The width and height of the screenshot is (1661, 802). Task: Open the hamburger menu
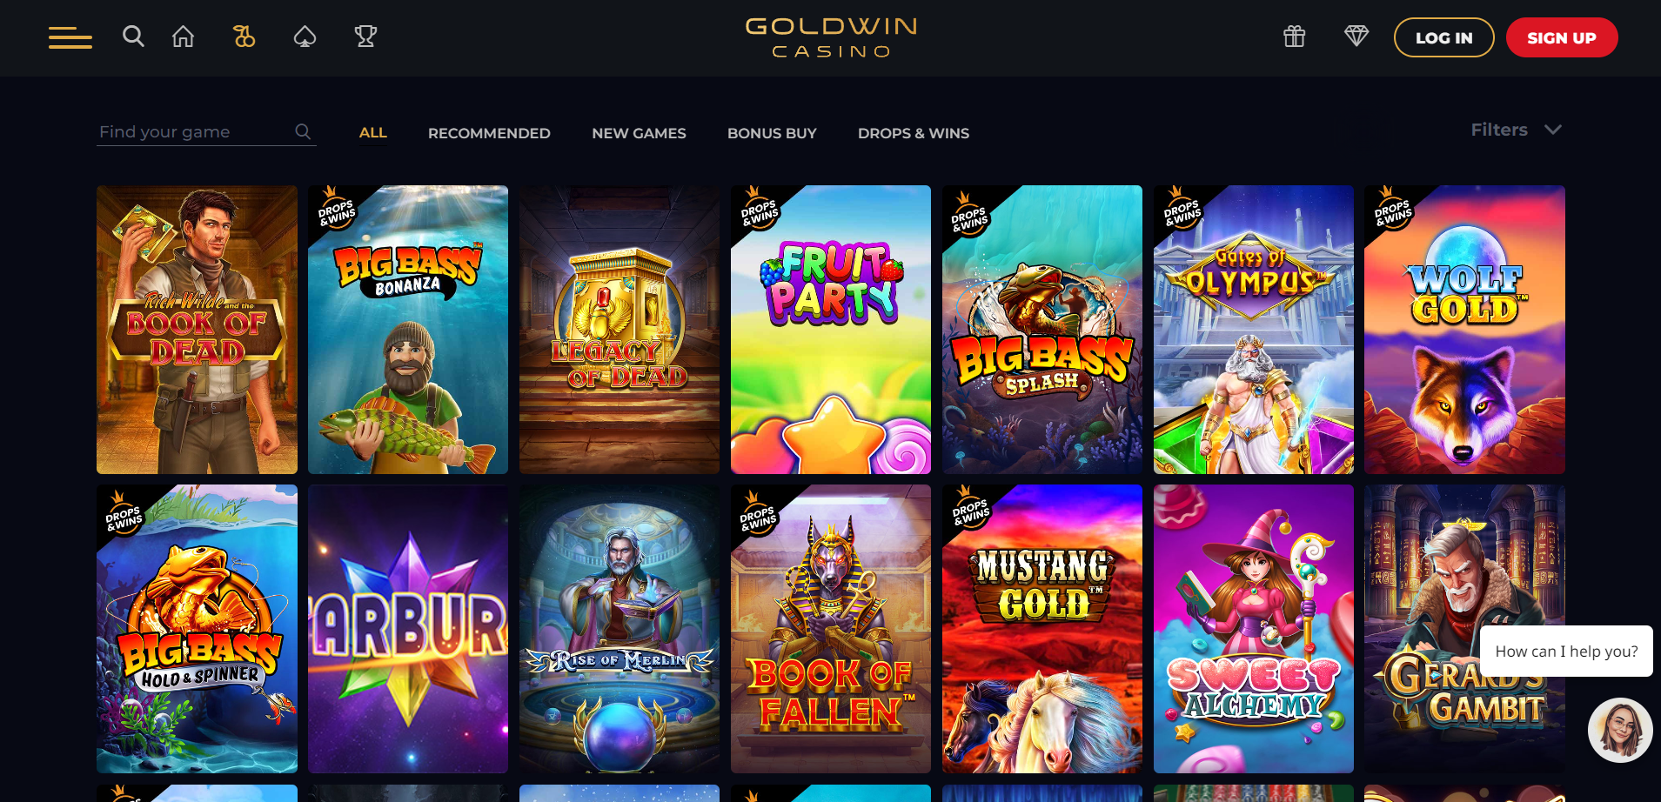pos(70,37)
